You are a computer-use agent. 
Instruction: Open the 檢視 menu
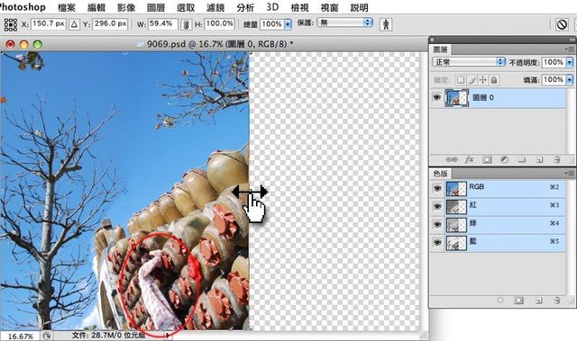click(x=299, y=7)
